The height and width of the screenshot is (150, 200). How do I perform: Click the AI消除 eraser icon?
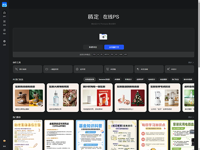[108, 69]
